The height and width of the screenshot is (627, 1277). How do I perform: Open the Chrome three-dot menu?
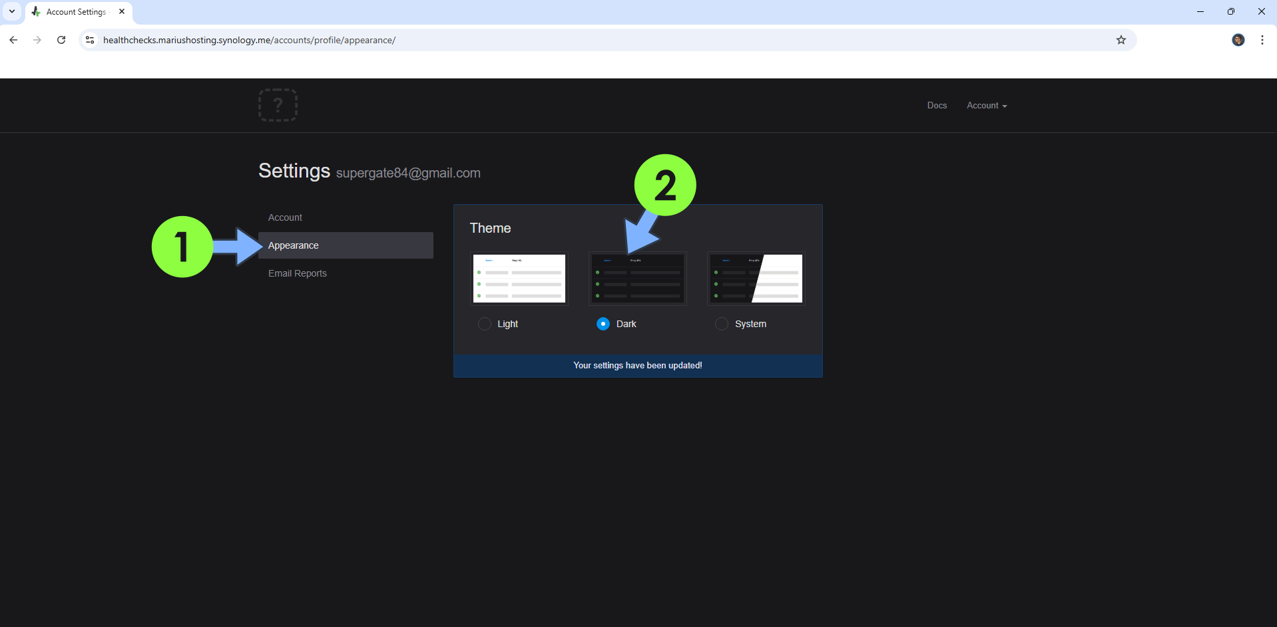[1262, 40]
